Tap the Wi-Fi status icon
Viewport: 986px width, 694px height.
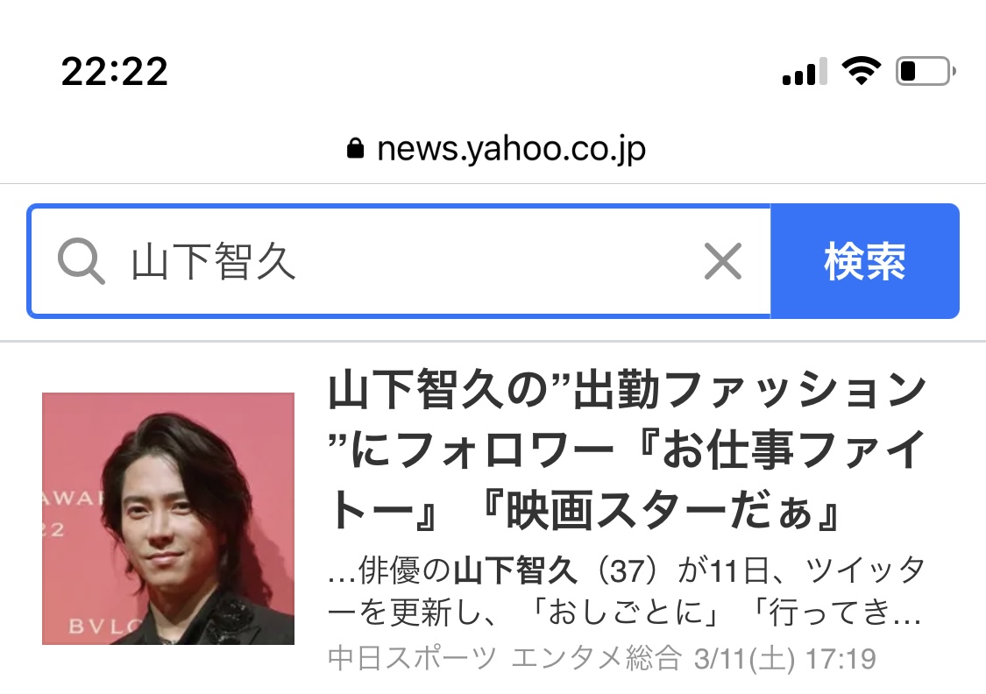pyautogui.click(x=861, y=70)
